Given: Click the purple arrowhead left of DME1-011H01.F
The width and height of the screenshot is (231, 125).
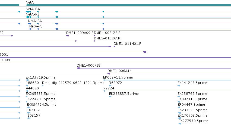Looking at the screenshot, I should click(x=115, y=46).
